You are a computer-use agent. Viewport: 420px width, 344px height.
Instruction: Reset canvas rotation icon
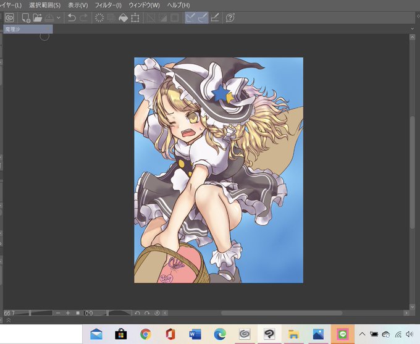(157, 313)
